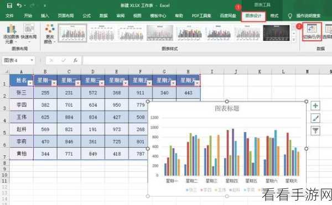The height and width of the screenshot is (205, 332).
Task: Select cell with value 849
Action: pos(93,154)
